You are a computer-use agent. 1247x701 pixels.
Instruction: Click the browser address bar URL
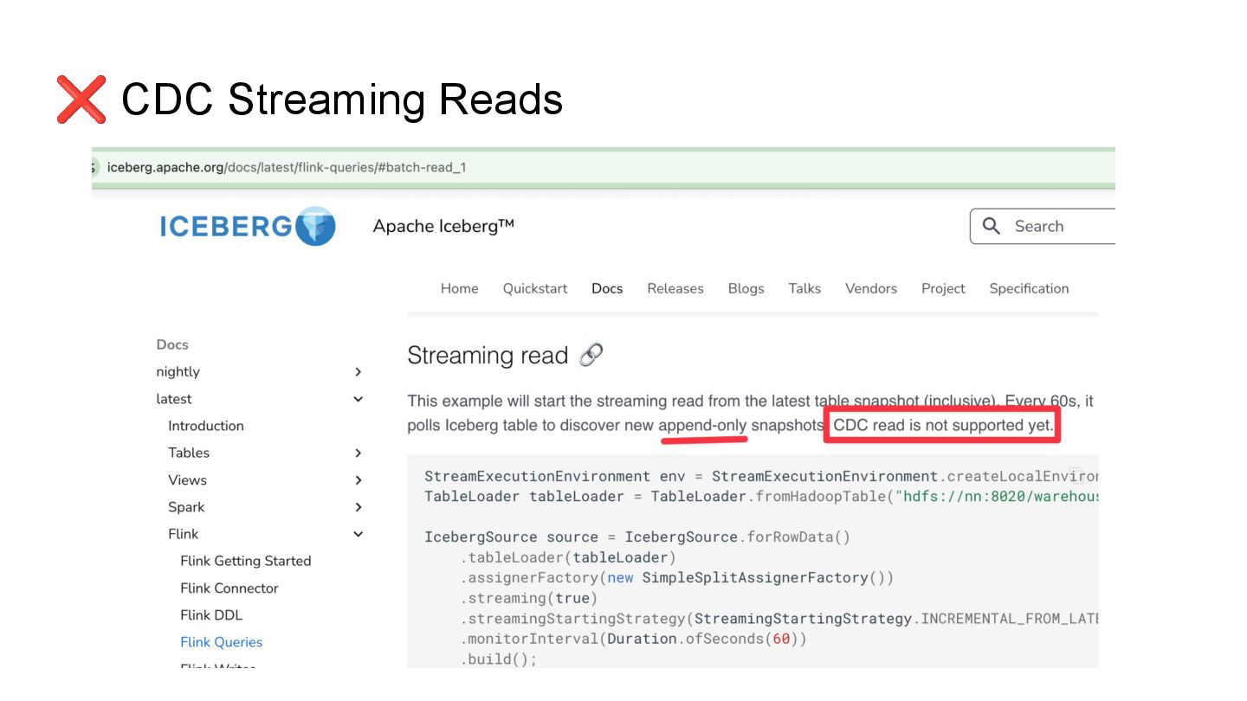pos(287,167)
